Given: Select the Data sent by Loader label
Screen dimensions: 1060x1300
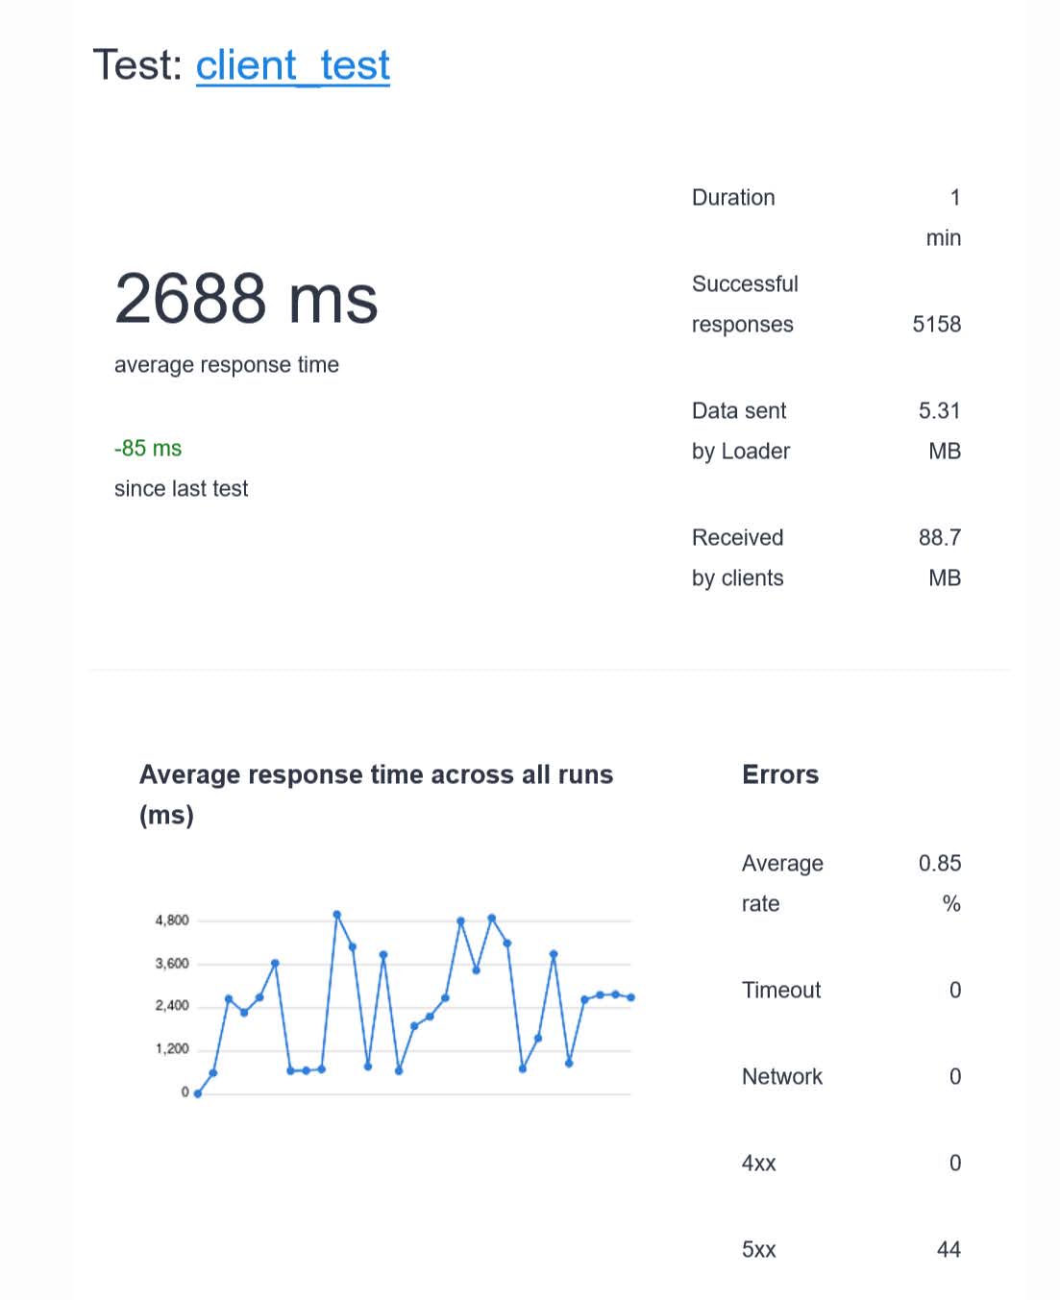Looking at the screenshot, I should (741, 431).
